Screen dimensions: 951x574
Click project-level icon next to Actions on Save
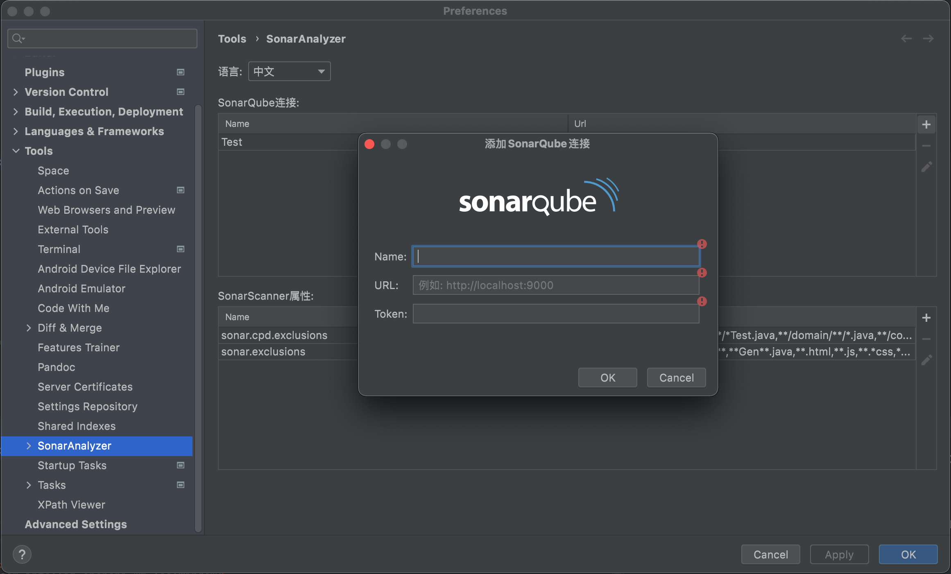point(180,190)
